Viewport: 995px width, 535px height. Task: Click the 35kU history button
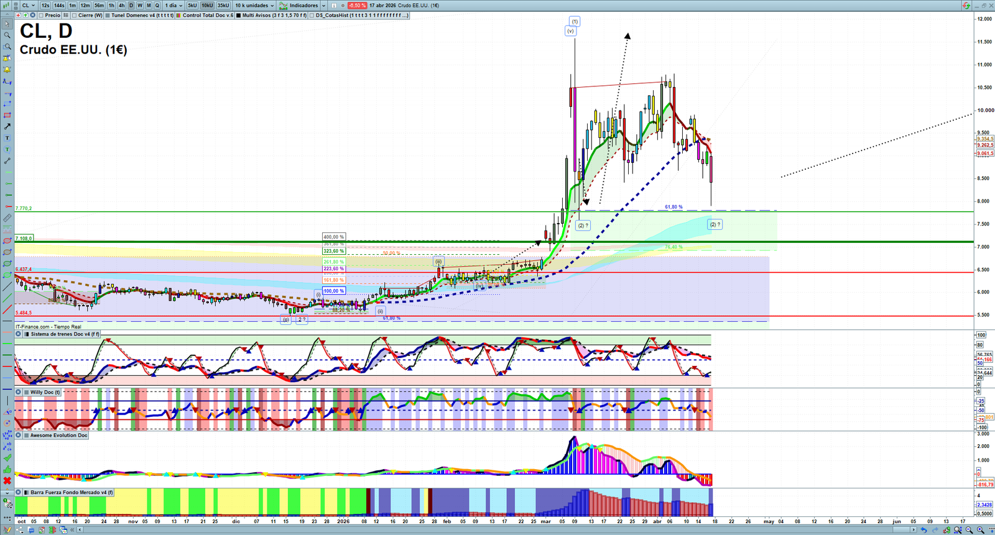(223, 6)
